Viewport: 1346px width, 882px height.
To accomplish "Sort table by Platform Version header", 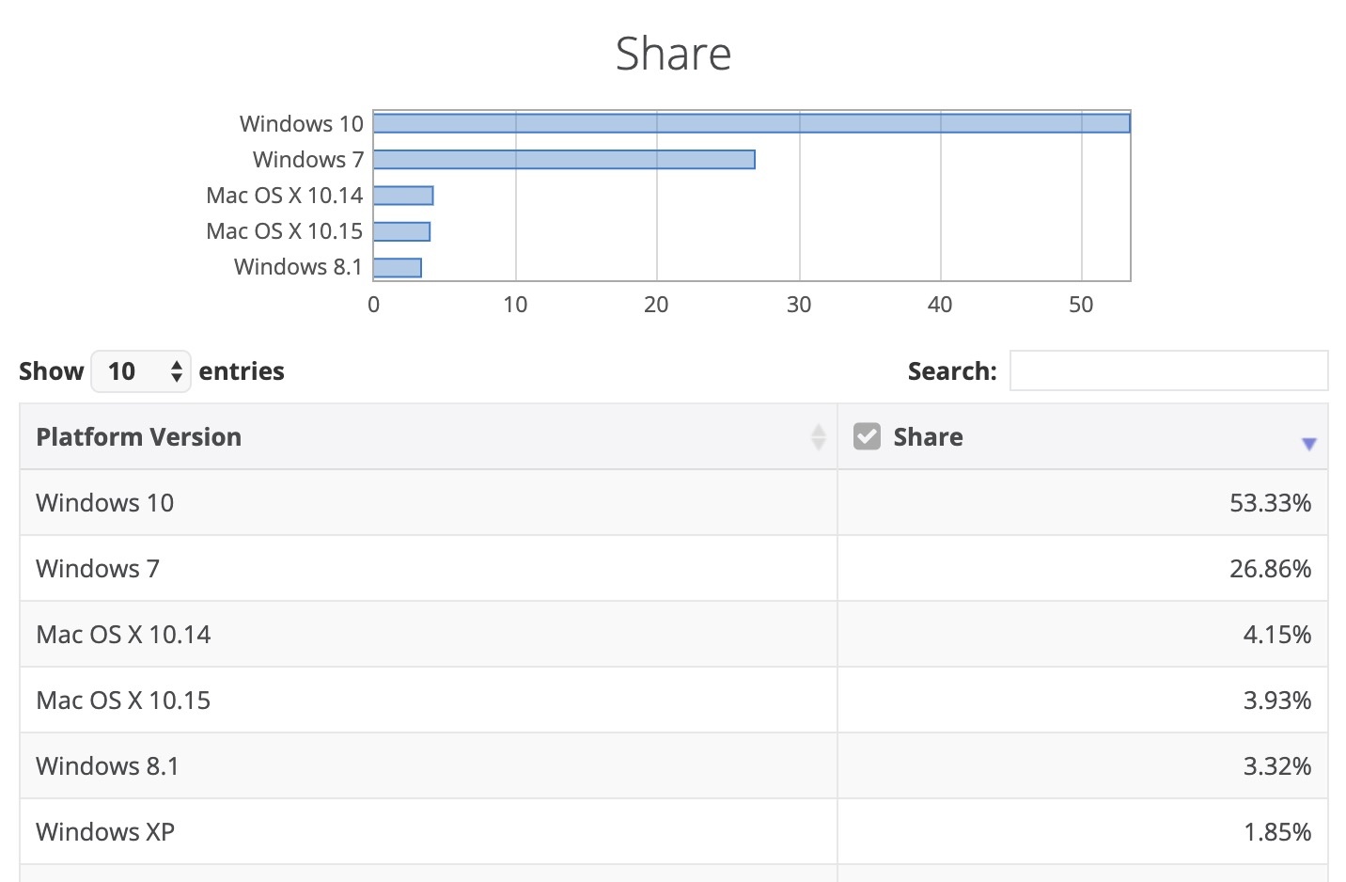I will point(139,437).
